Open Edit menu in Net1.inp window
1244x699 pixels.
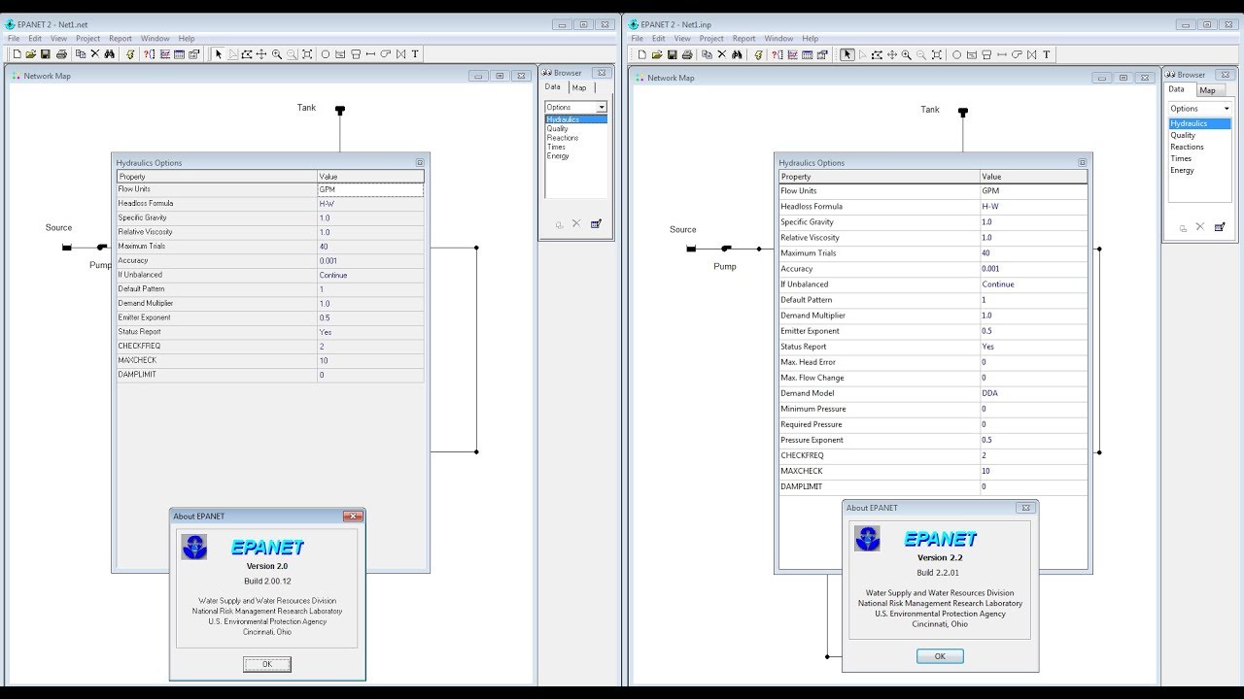[x=658, y=39]
